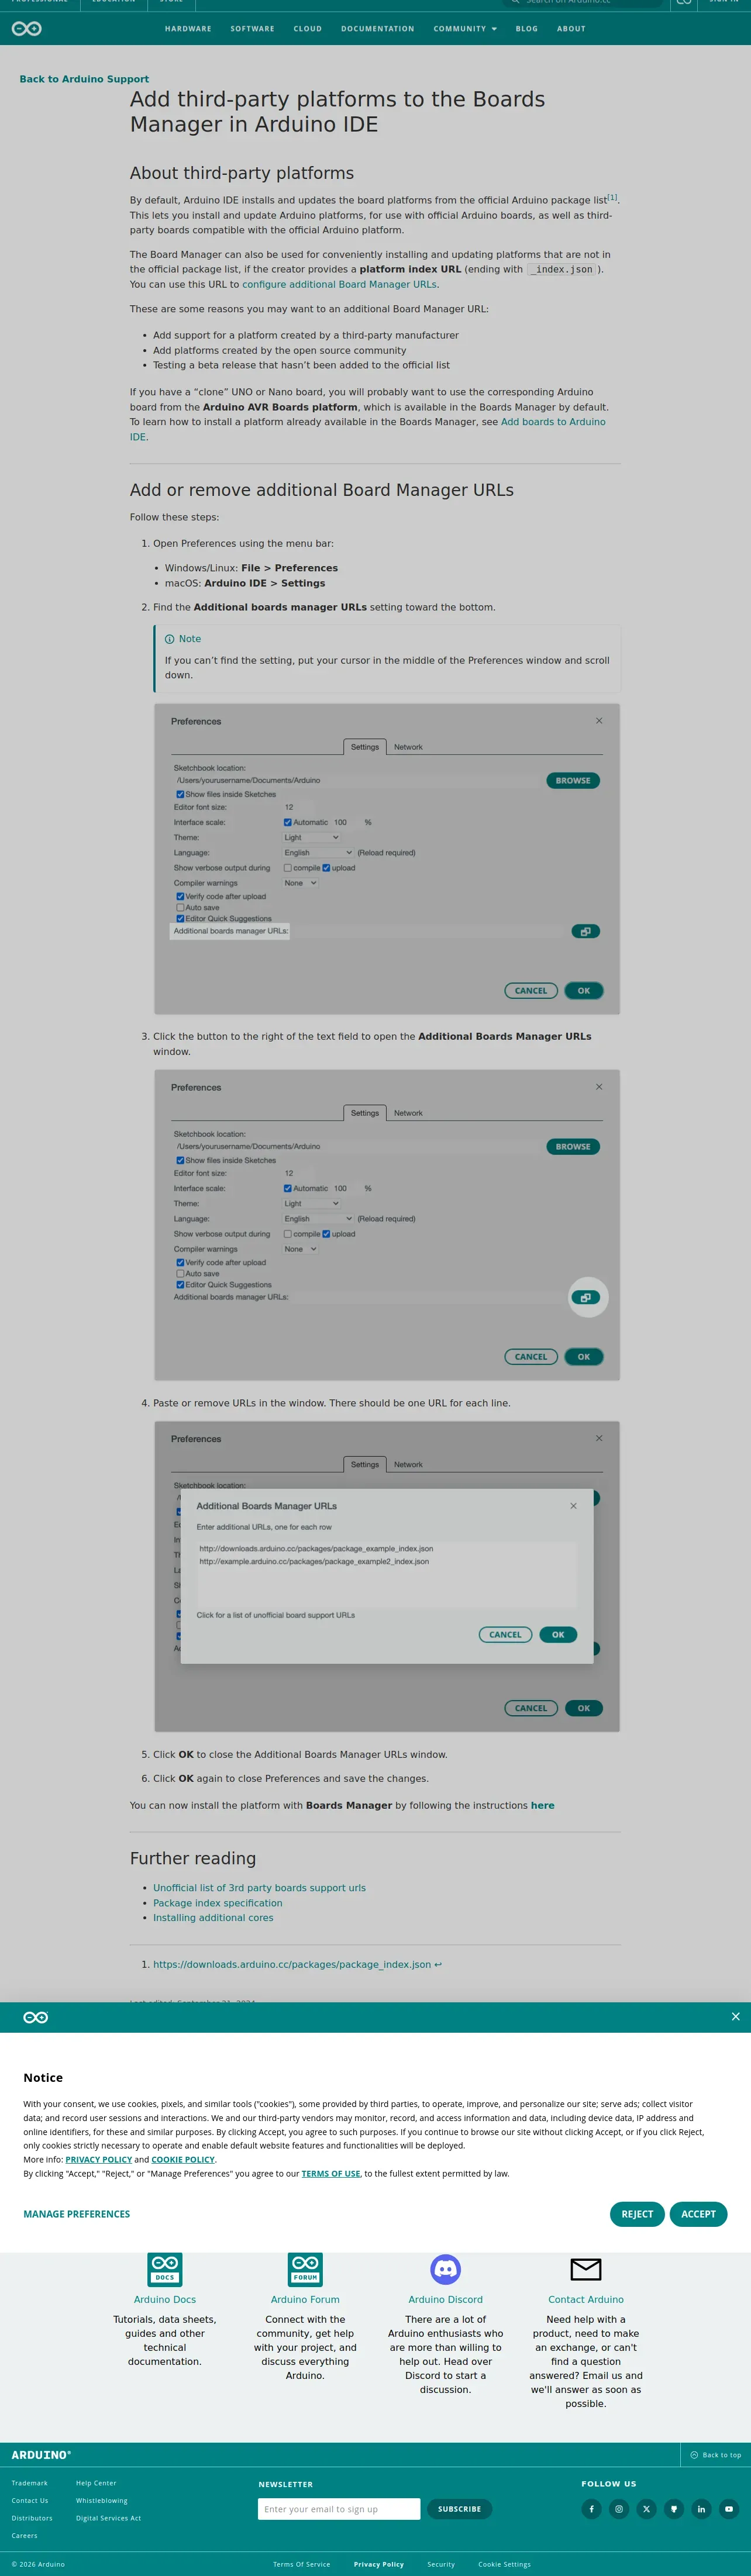Toggle 'Show files inside Sketches' in step 2 screenshot
The image size is (751, 2576).
click(x=180, y=794)
